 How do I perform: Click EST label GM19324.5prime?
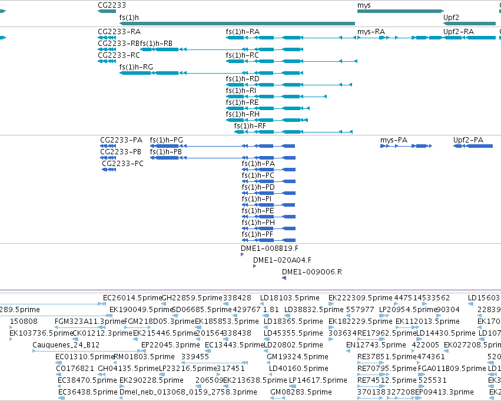(x=297, y=357)
